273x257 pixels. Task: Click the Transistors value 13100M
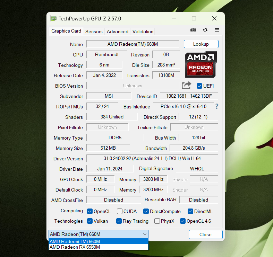tap(166, 75)
